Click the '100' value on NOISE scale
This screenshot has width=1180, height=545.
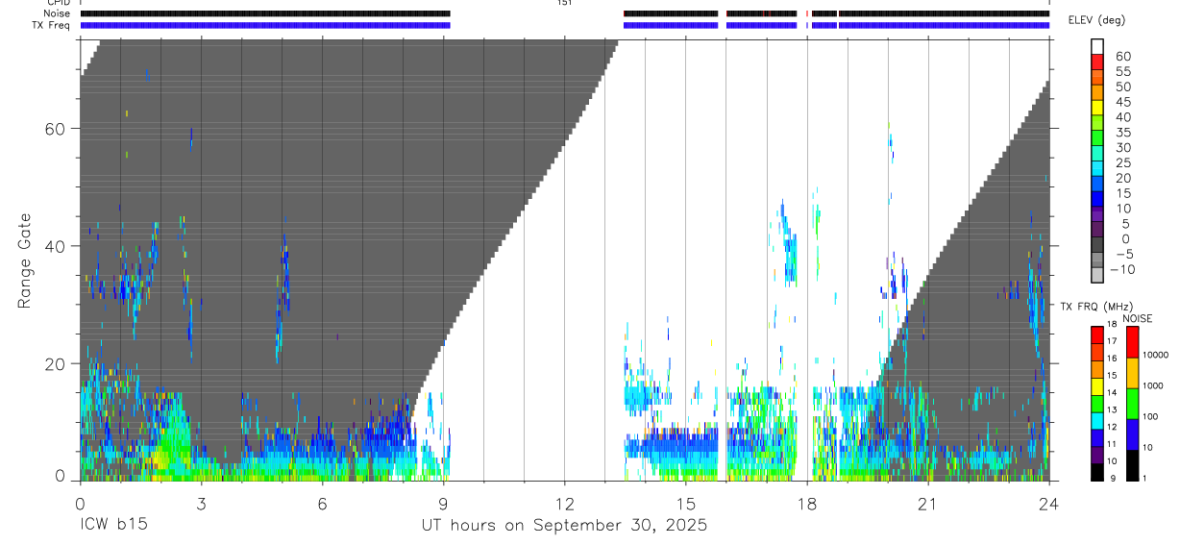[x=1150, y=417]
